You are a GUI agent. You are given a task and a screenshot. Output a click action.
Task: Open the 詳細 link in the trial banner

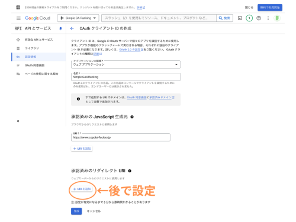[x=141, y=8]
